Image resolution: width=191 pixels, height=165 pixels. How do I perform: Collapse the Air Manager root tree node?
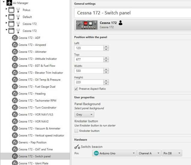(4, 2)
